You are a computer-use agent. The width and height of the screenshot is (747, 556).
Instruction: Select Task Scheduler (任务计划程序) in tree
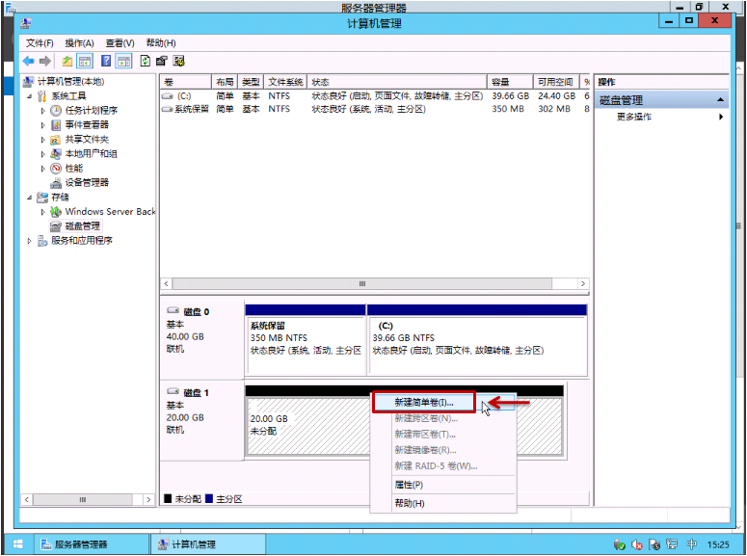tap(91, 111)
